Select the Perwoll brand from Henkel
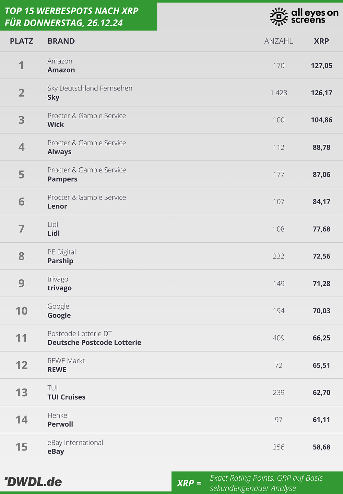 pyautogui.click(x=60, y=424)
